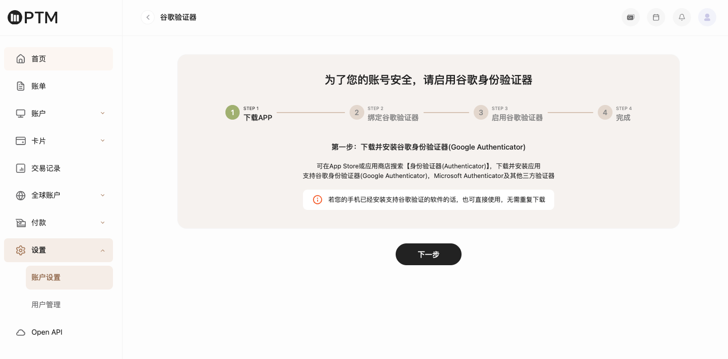The image size is (728, 359).
Task: Click step 2 circle for 绑定谷歌验证器
Action: coord(357,113)
